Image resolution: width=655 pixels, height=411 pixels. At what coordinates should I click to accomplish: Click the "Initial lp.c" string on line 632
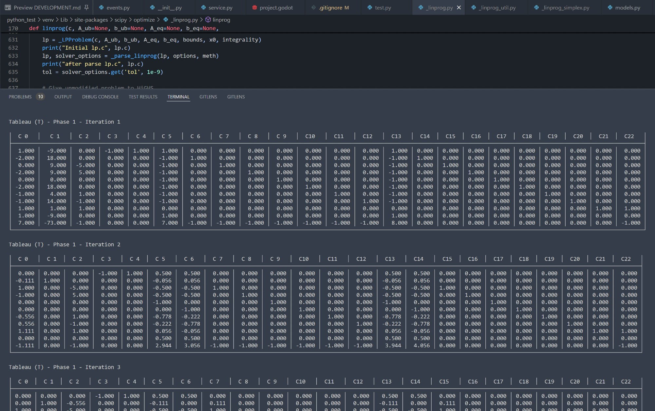coord(85,48)
